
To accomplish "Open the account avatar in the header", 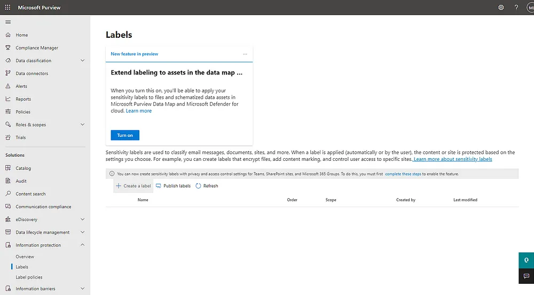I will click(530, 7).
